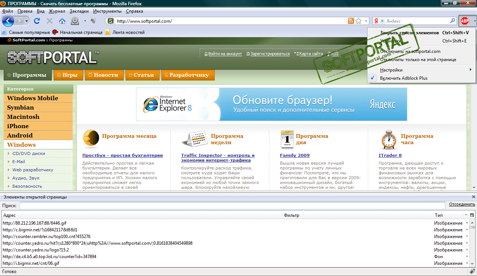Open the Журнал menu
Image resolution: width=477 pixels, height=276 pixels.
57,11
